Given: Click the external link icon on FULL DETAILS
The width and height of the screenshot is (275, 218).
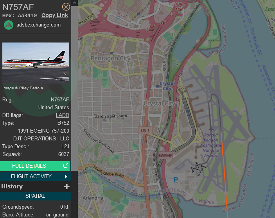Looking at the screenshot, I should [x=66, y=165].
